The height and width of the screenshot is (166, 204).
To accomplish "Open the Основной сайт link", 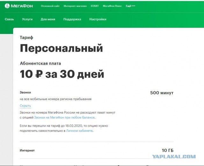I will [50, 6].
